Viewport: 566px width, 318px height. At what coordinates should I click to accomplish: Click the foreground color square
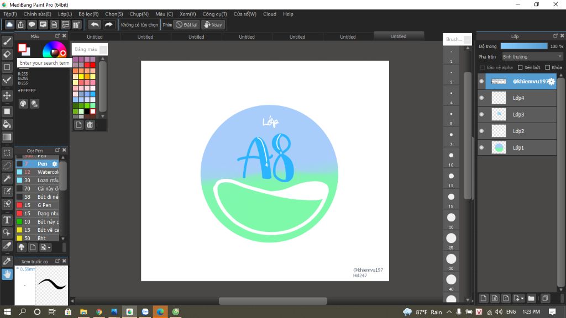pyautogui.click(x=22, y=47)
